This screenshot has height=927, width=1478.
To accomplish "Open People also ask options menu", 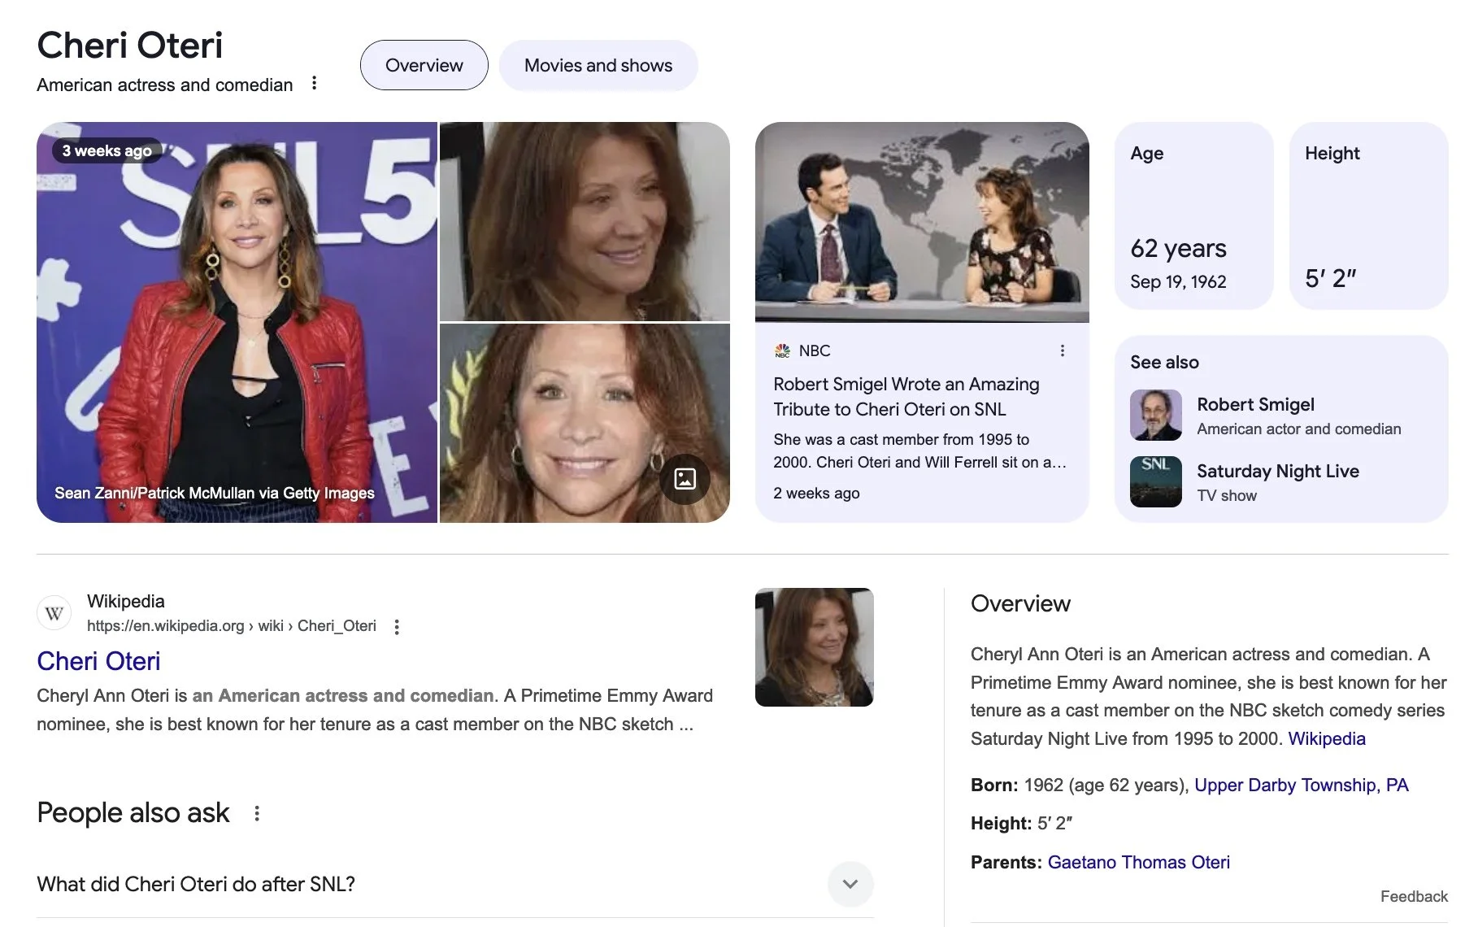I will point(257,813).
